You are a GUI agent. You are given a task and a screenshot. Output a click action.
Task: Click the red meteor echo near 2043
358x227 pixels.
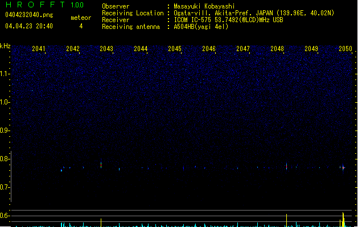tap(101, 165)
